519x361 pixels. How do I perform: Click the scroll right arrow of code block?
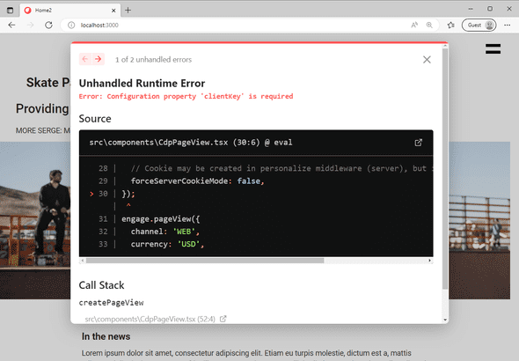click(430, 261)
